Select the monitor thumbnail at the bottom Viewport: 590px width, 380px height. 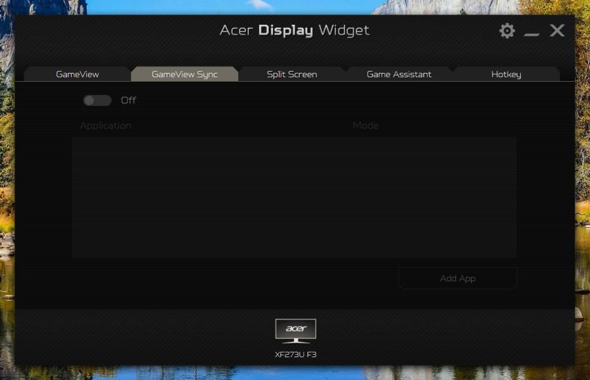[x=296, y=329]
